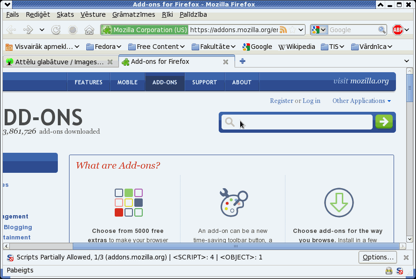The height and width of the screenshot is (279, 416).
Task: Open the MOBILE navigation item
Action: 127,82
